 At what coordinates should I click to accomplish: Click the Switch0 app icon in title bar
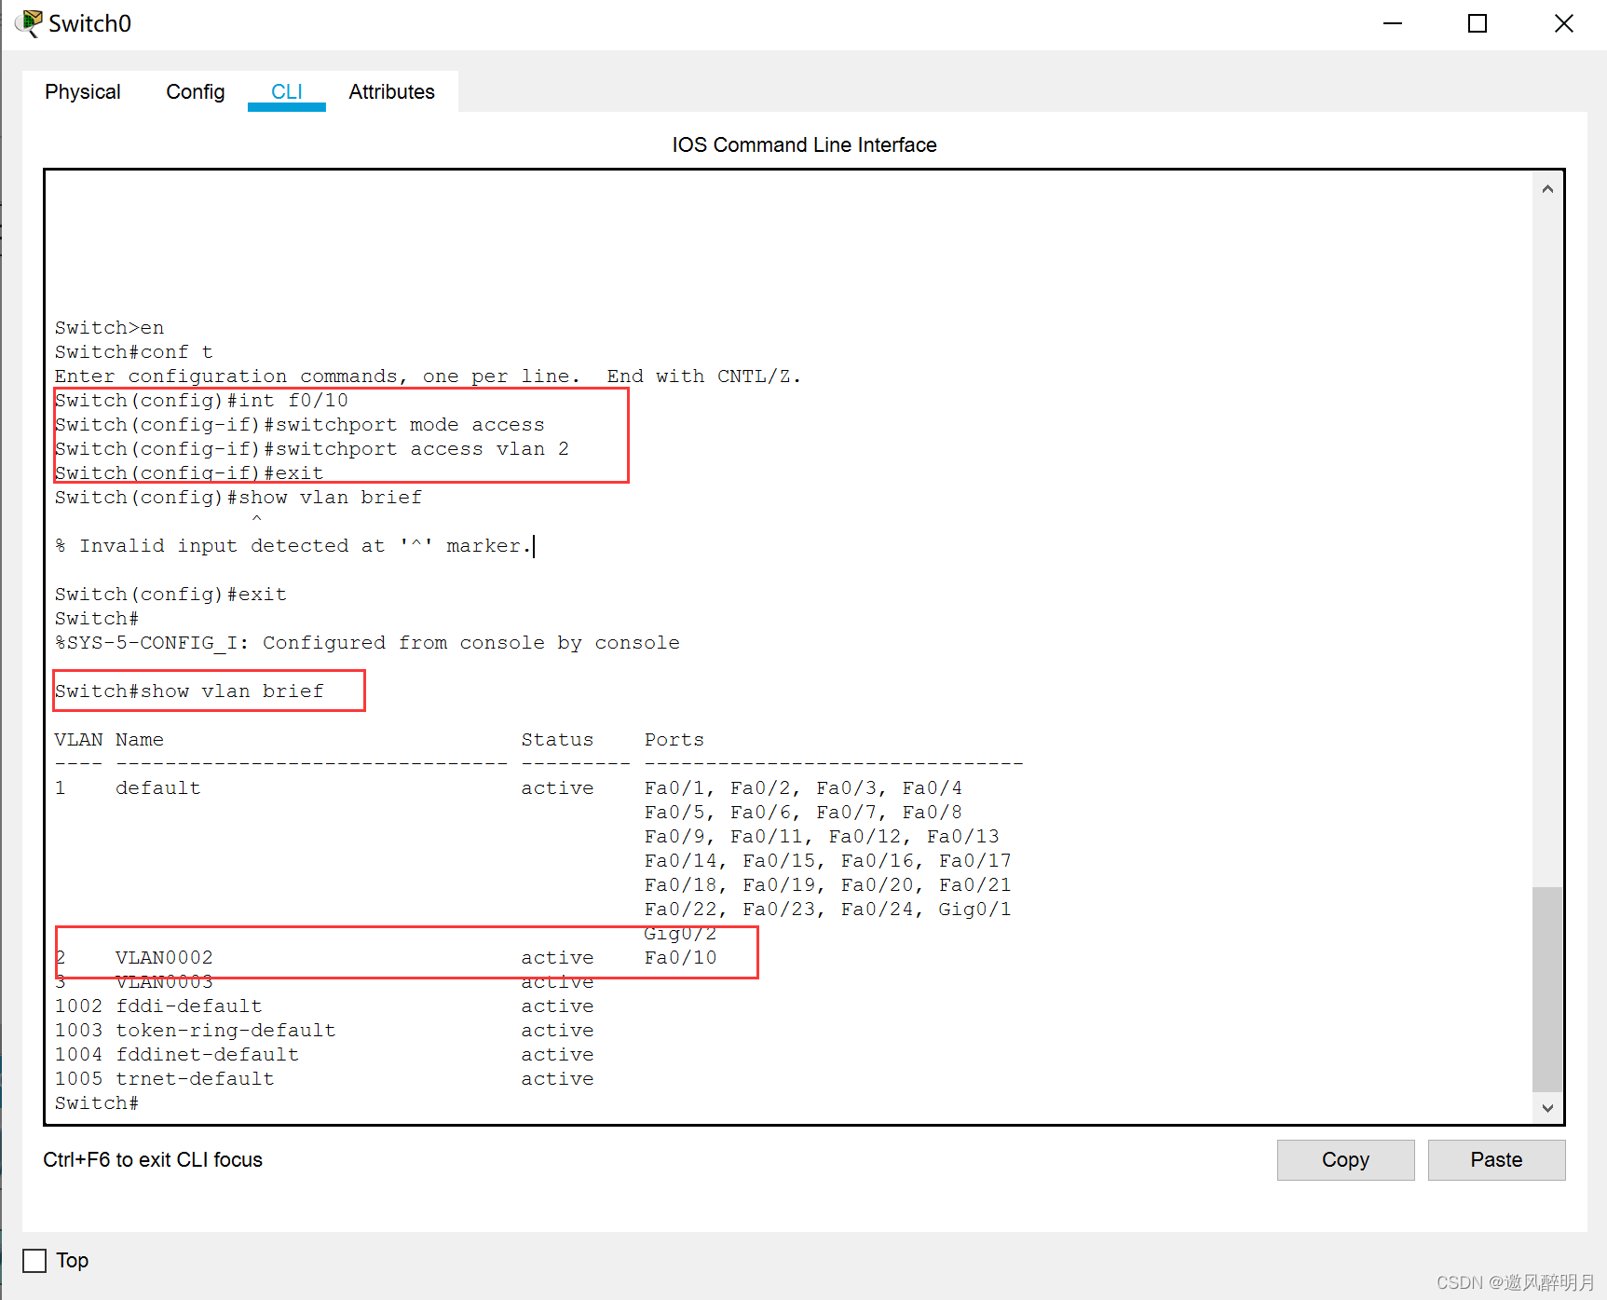(28, 23)
